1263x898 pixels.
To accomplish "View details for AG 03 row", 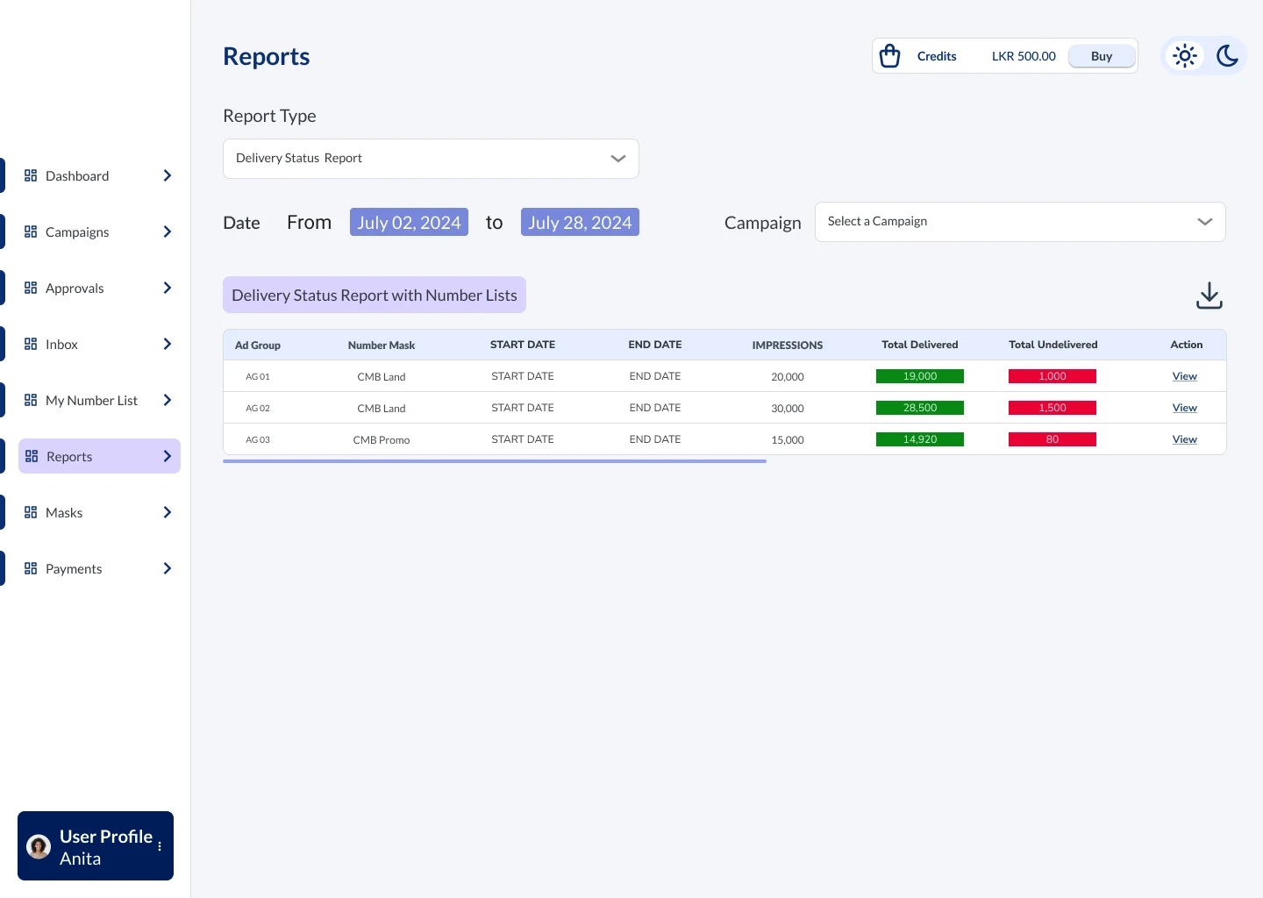I will click(x=1185, y=439).
